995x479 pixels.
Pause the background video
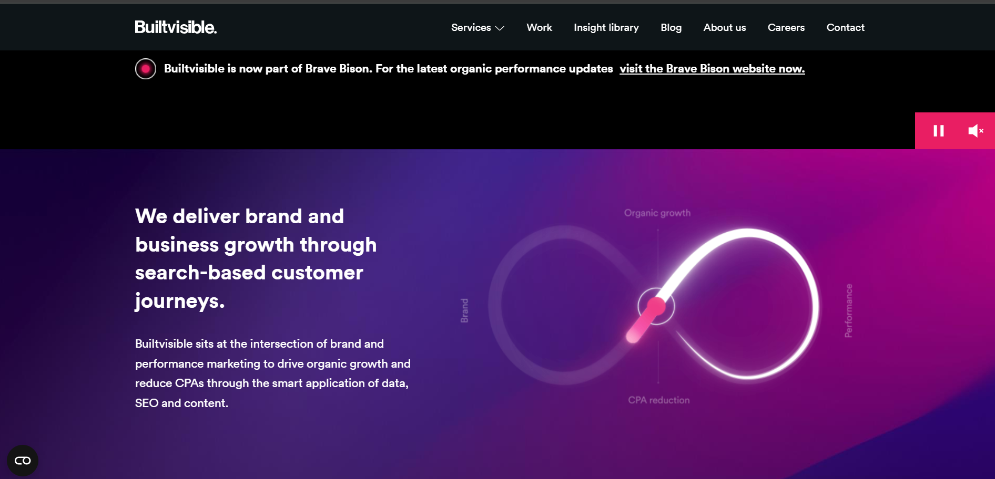[939, 131]
